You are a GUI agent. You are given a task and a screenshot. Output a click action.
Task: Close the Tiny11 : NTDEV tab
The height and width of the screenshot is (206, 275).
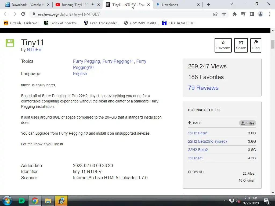pyautogui.click(x=149, y=5)
